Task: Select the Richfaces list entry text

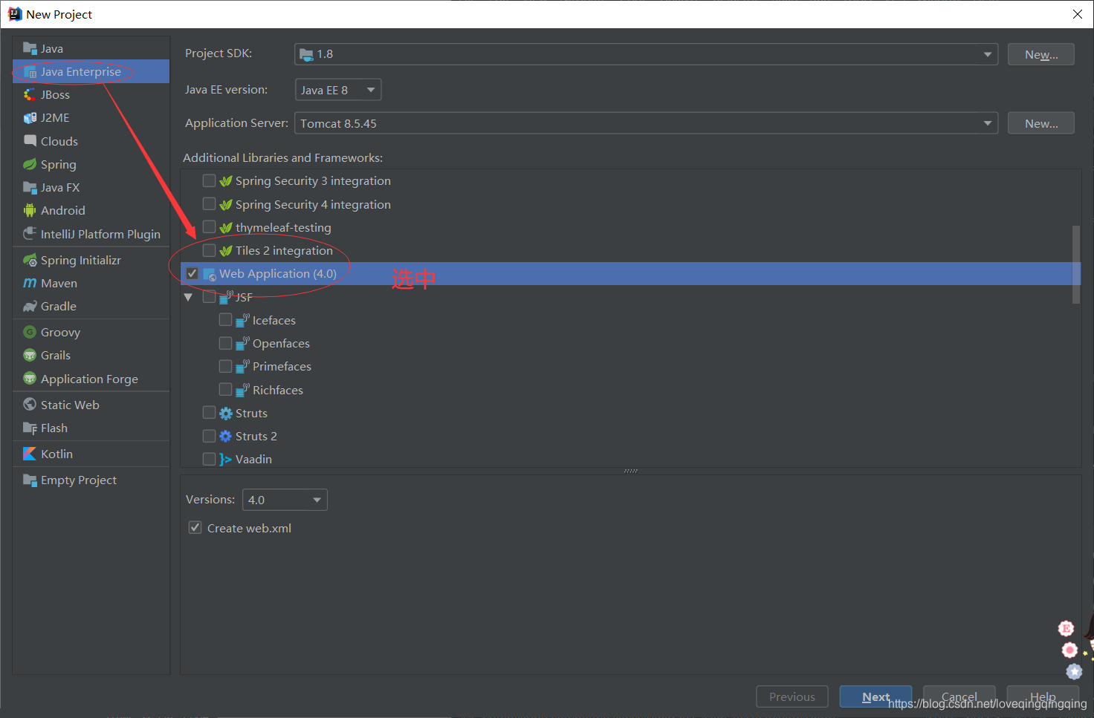Action: coord(278,390)
